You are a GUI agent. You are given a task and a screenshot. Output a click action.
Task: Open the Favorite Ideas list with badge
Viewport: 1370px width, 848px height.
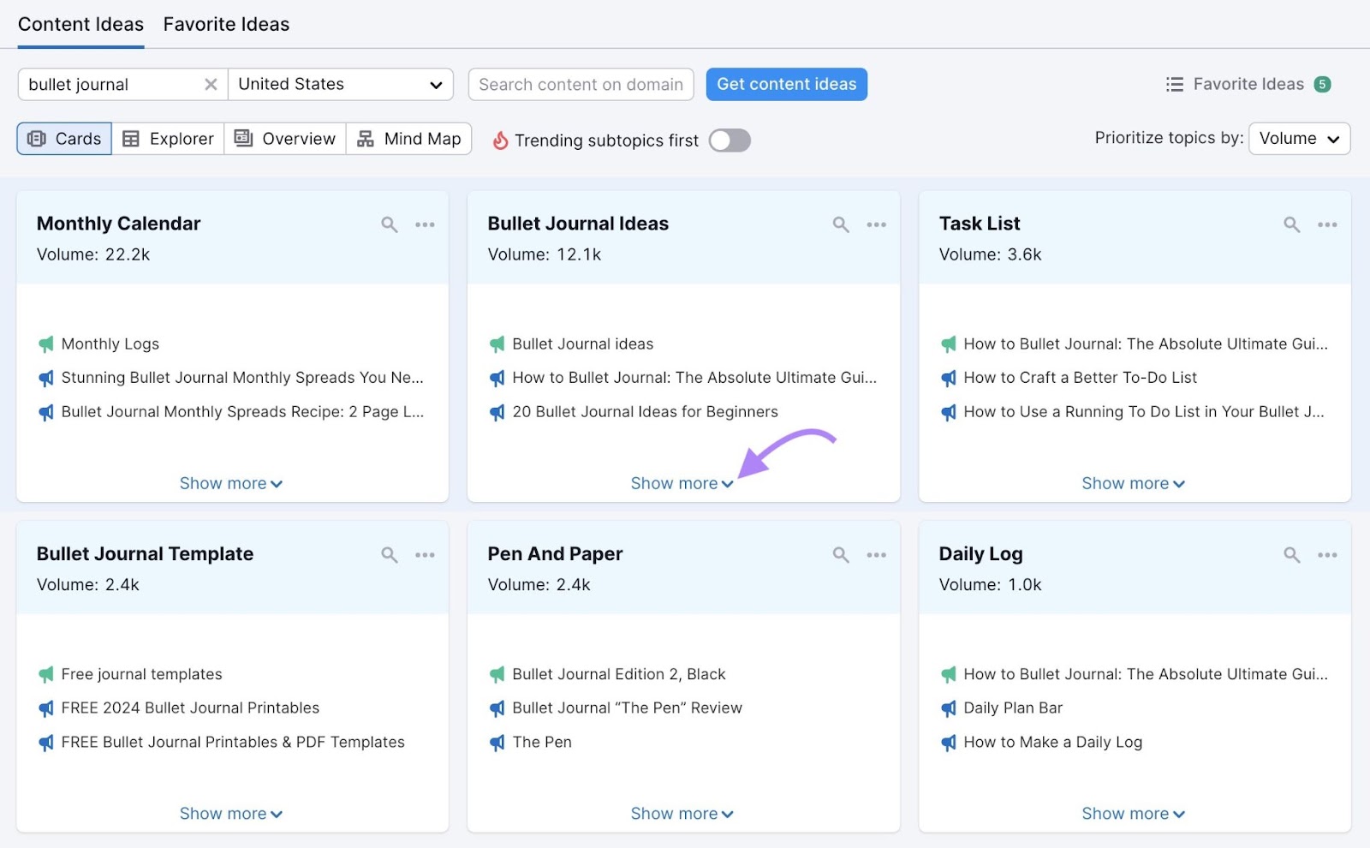[1248, 85]
